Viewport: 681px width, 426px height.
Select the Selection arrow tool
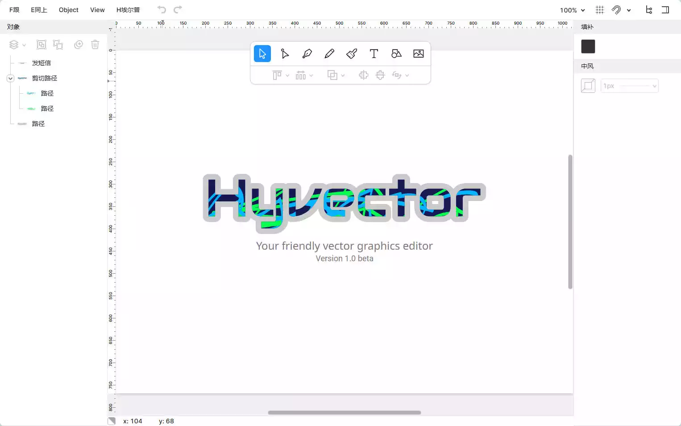(262, 54)
